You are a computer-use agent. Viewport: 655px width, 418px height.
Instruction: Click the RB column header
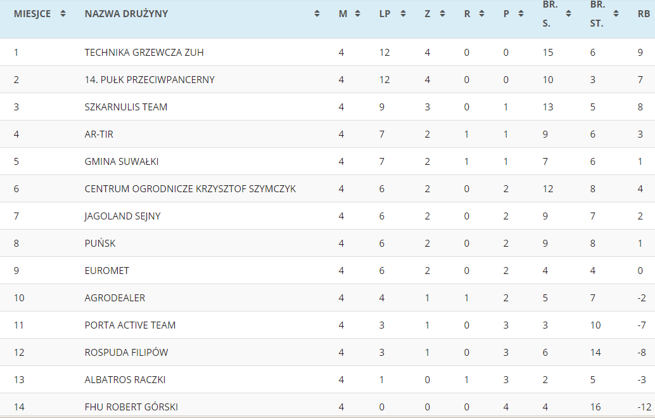[644, 14]
